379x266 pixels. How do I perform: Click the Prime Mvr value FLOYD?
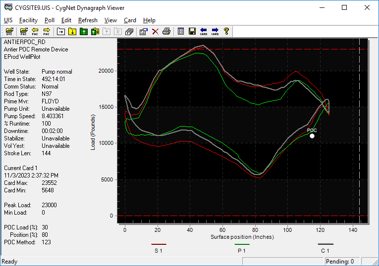[x=50, y=101]
